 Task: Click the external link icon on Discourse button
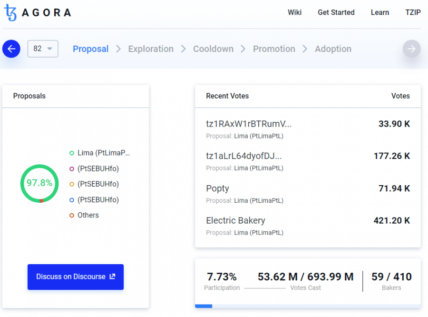point(112,277)
